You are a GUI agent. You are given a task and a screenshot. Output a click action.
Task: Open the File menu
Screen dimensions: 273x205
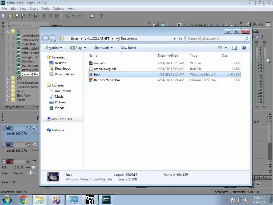click(x=4, y=8)
